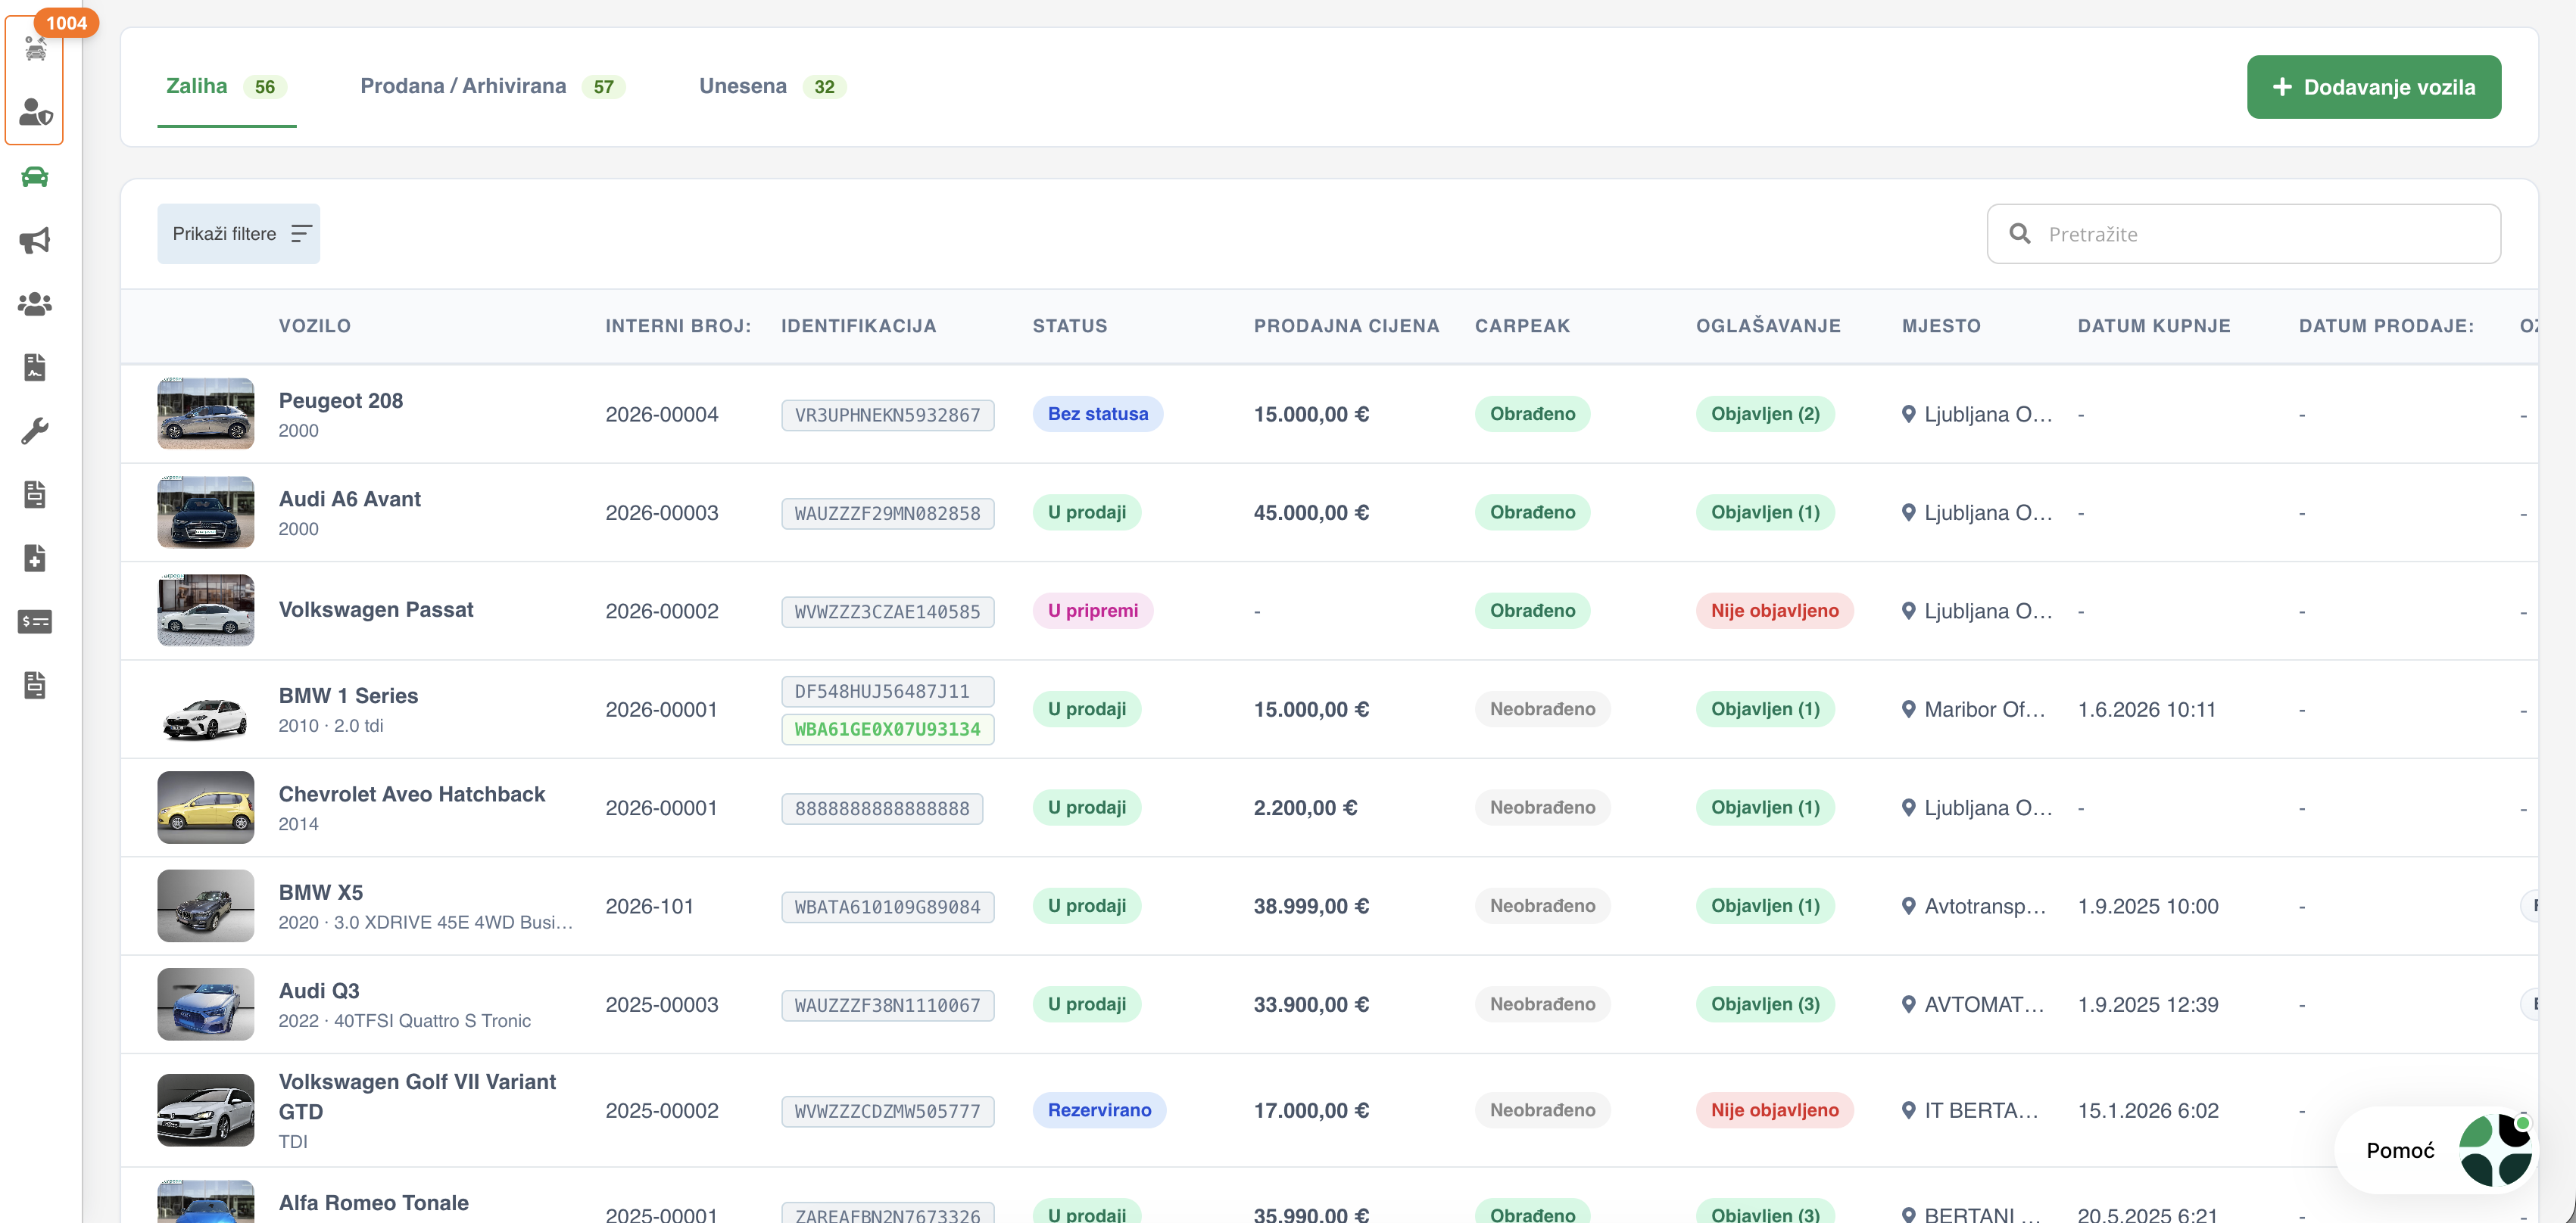Focus the Pretražite search field

point(2243,234)
